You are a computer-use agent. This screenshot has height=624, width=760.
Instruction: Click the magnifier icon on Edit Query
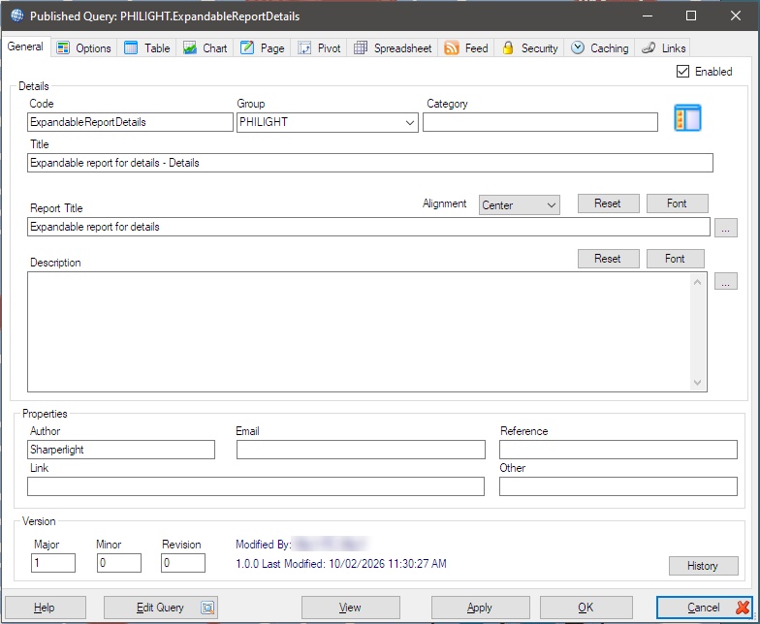(x=207, y=608)
